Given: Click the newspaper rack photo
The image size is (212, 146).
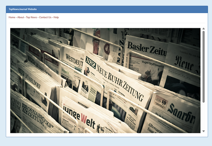Looking at the screenshot, I should point(105,81).
